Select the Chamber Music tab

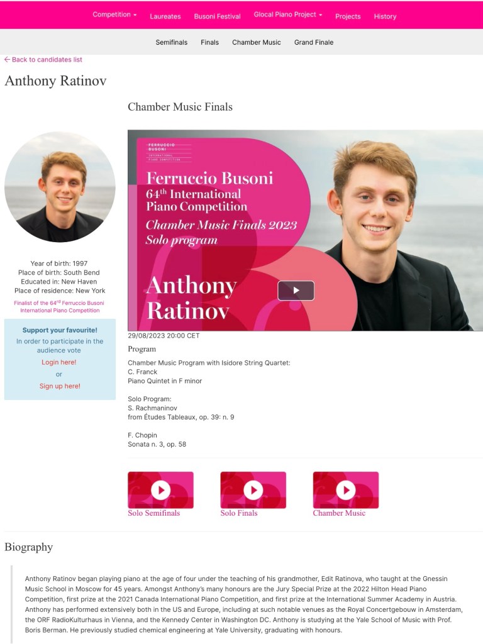click(x=257, y=42)
